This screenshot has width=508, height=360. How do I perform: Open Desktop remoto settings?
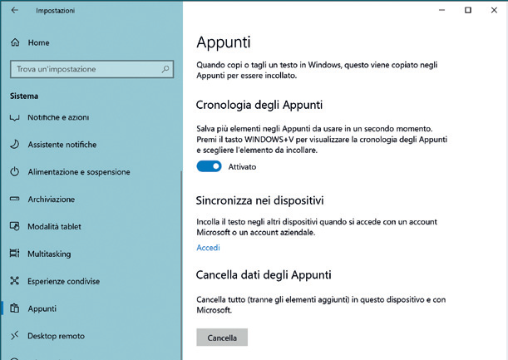click(56, 336)
